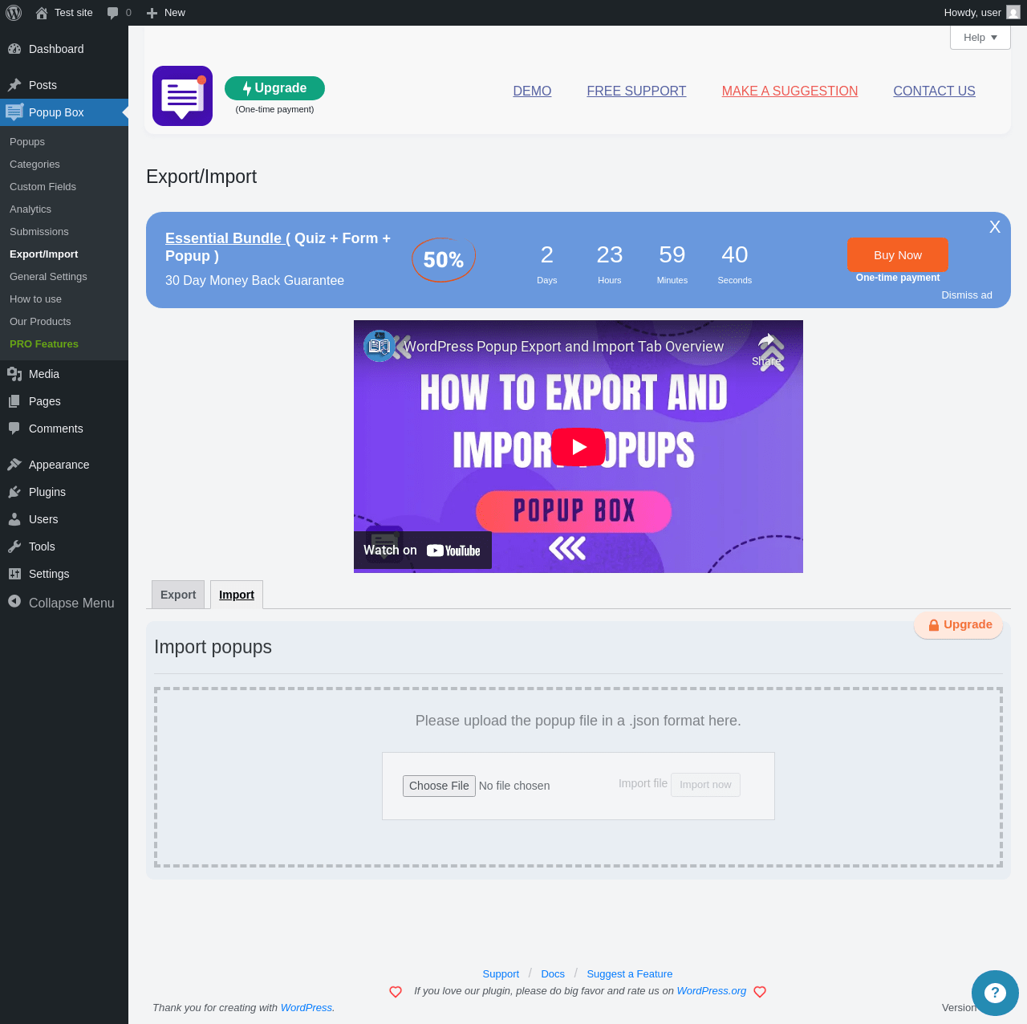Open Suggest a Feature footer link
The width and height of the screenshot is (1027, 1024).
pos(630,974)
